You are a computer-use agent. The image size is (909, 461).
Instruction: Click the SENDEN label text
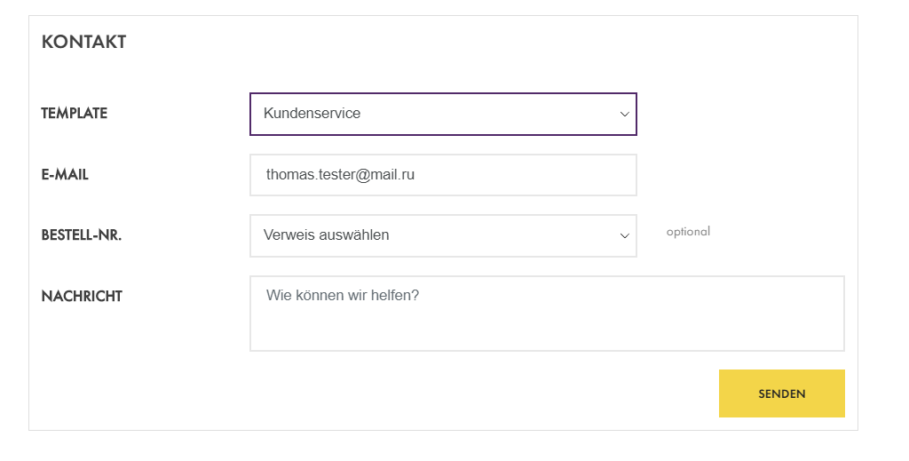pos(782,393)
